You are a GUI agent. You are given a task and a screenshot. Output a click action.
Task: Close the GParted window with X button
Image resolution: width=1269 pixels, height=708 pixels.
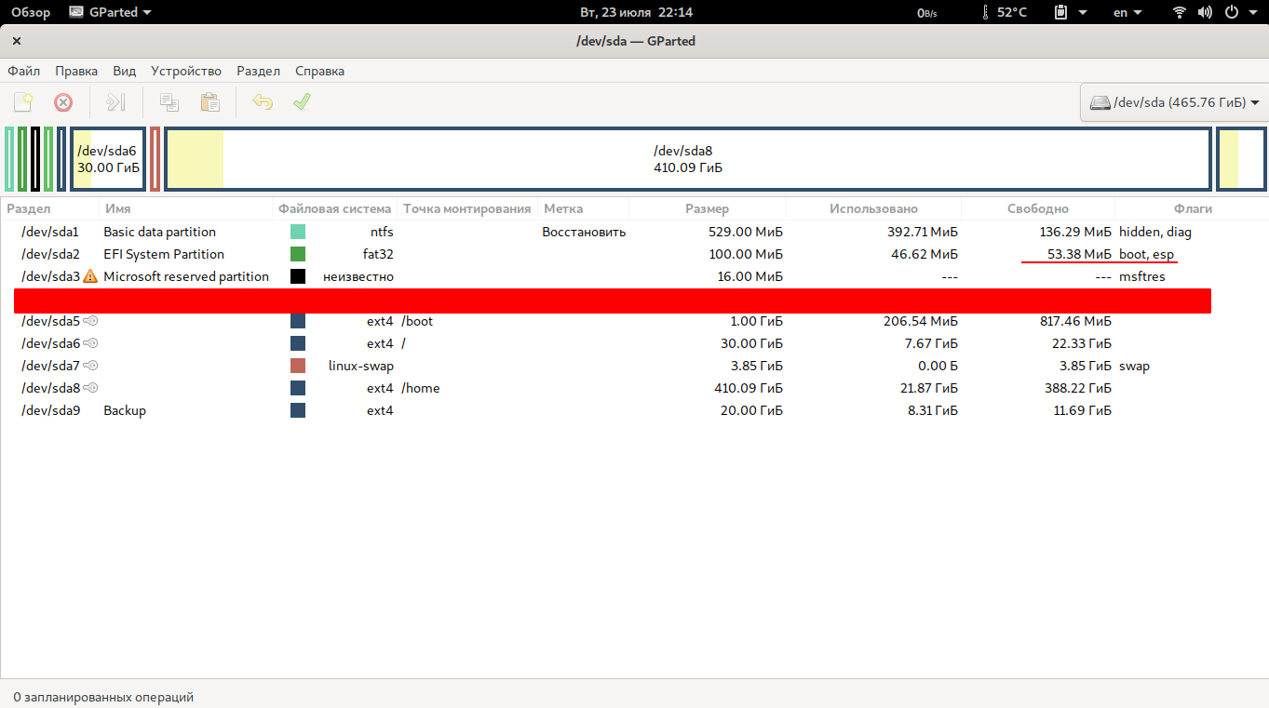17,41
